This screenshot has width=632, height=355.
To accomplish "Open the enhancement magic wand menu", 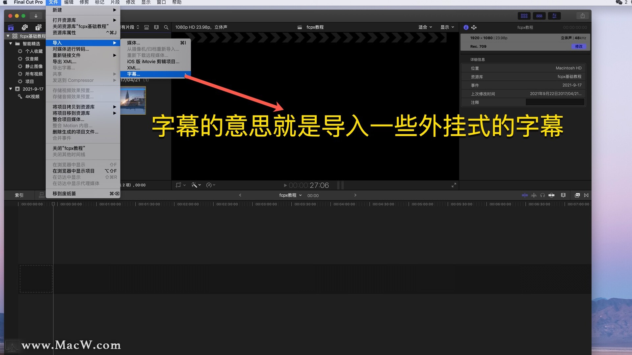I will pos(196,185).
